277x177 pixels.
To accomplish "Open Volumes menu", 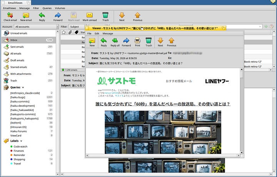I will (x=60, y=8).
